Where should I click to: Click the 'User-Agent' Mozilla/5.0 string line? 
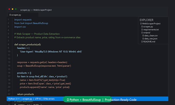point(51,52)
